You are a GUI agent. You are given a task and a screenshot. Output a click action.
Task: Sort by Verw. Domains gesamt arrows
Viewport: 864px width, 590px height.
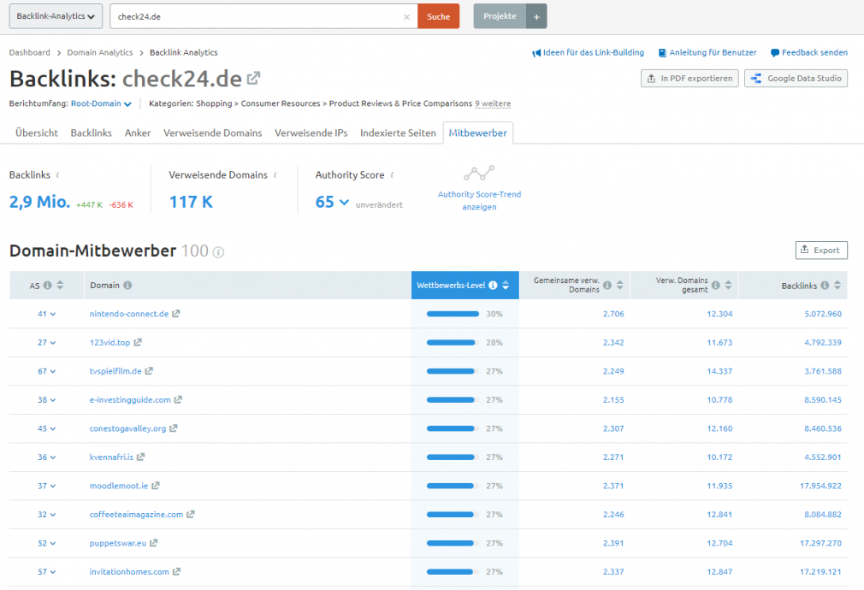[728, 286]
